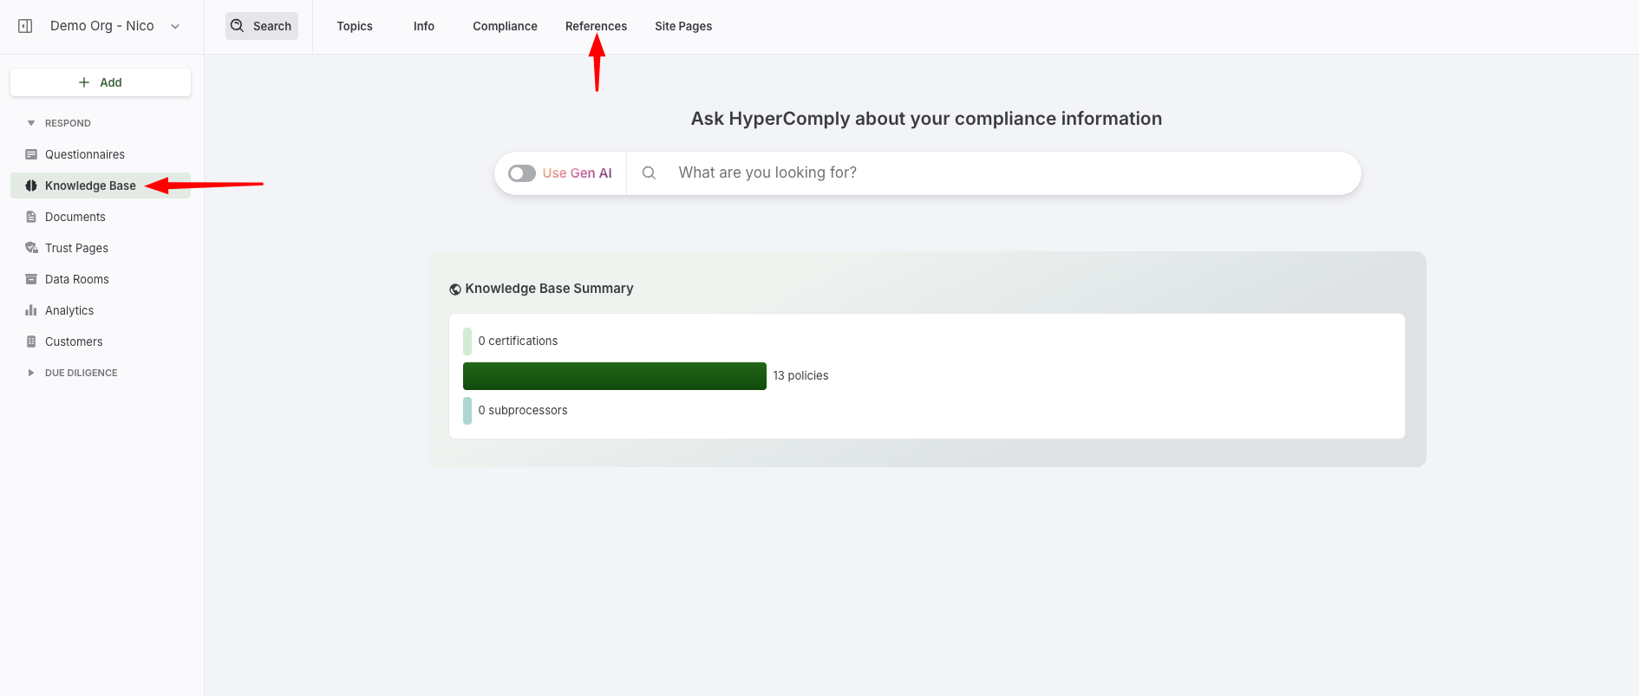Click the magnifier icon on Search tab
Image resolution: width=1639 pixels, height=696 pixels.
(238, 26)
